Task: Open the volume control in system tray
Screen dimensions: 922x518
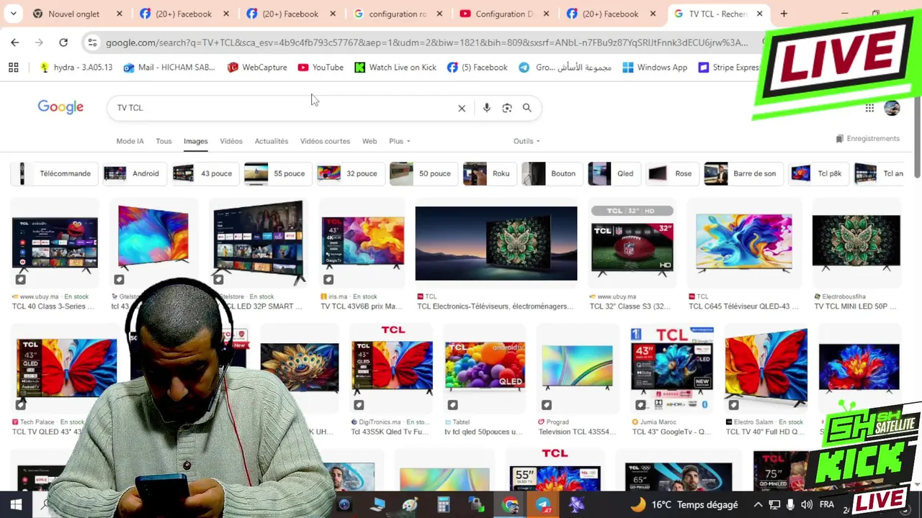Action: (806, 505)
